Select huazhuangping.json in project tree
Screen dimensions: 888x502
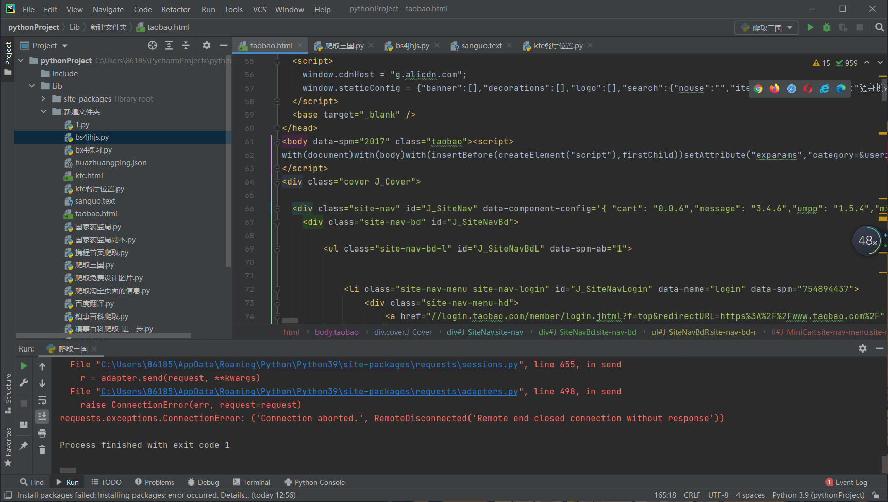click(x=111, y=163)
